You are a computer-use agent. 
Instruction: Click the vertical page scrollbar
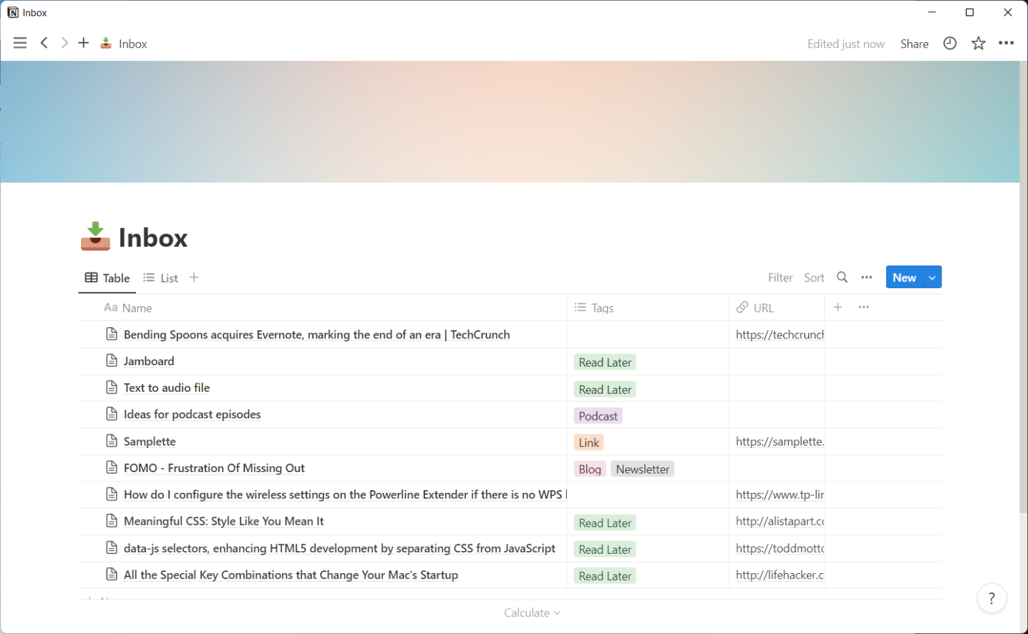(1023, 288)
